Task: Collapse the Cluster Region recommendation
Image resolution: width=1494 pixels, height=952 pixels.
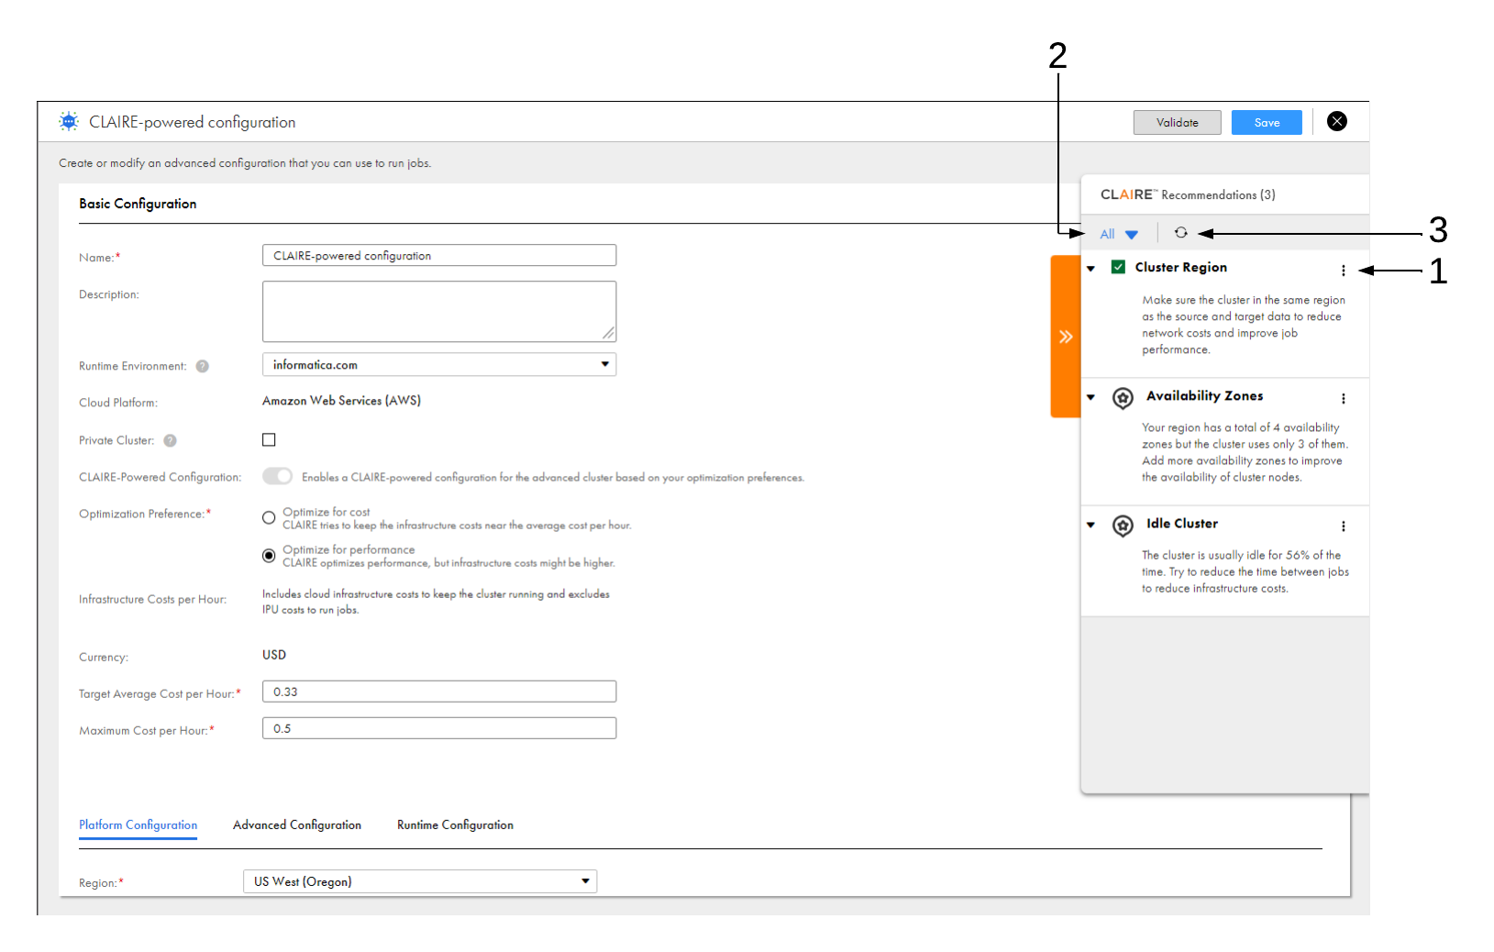Action: pyautogui.click(x=1091, y=269)
